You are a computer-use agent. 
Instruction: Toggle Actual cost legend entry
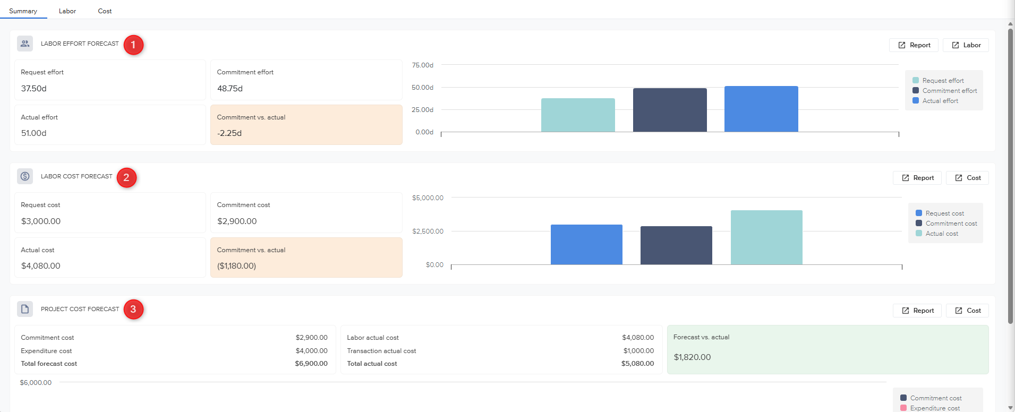pos(937,234)
